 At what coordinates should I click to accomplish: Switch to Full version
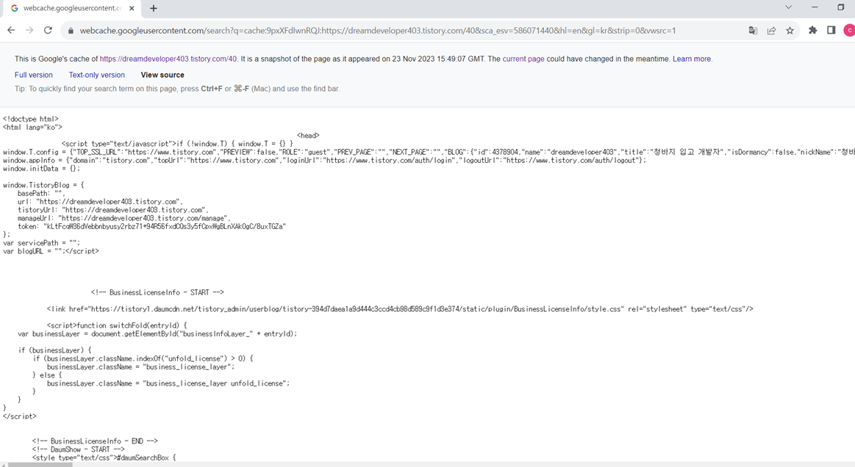(34, 75)
